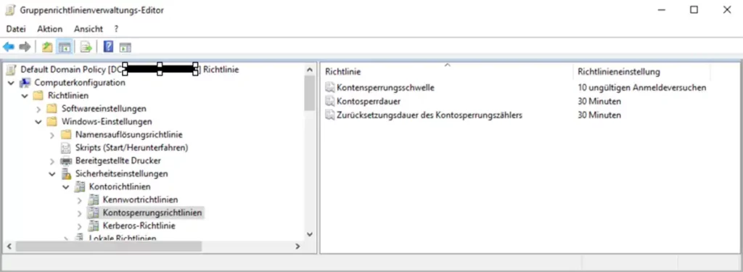Select Zurücksetzungsdauer des Kontosperrungszählers text

[430, 115]
